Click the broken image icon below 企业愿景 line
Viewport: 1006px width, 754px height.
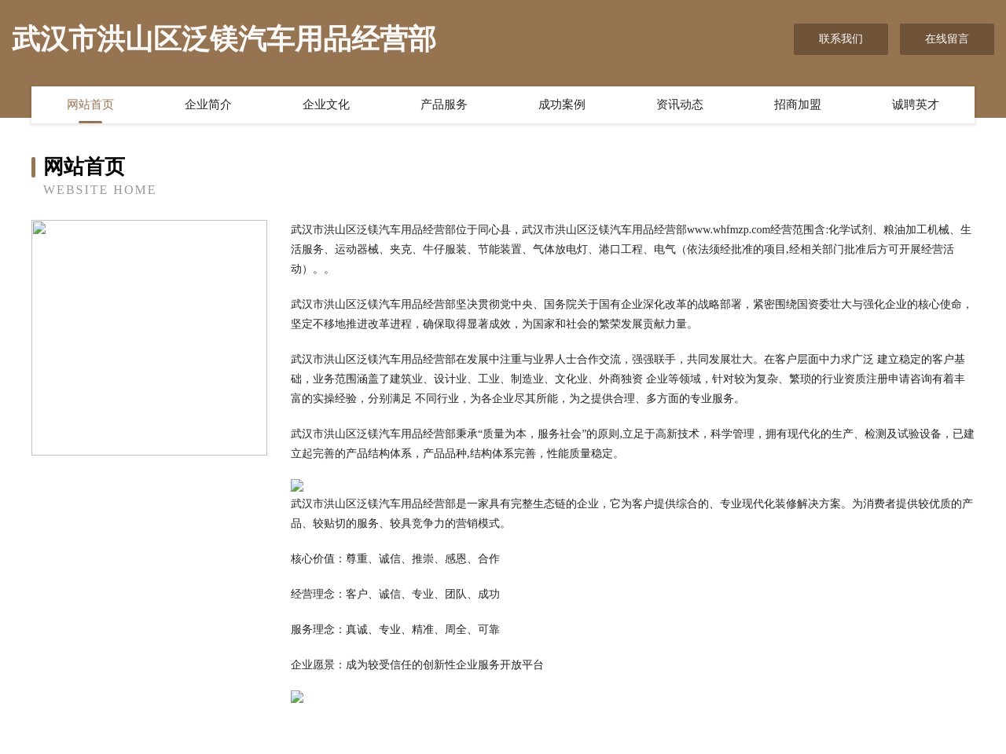coord(297,697)
